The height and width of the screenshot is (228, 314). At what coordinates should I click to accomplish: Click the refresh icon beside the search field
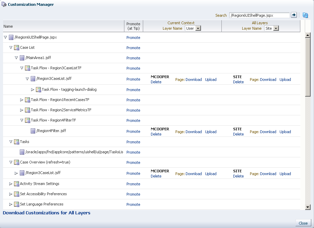[x=305, y=15]
